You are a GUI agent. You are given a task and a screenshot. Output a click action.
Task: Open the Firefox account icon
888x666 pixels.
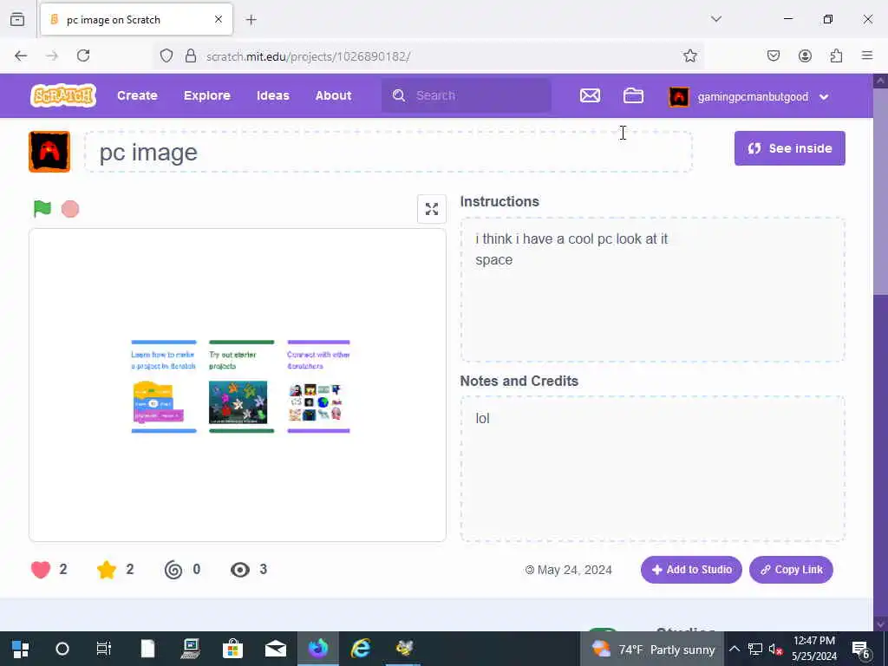pyautogui.click(x=805, y=55)
